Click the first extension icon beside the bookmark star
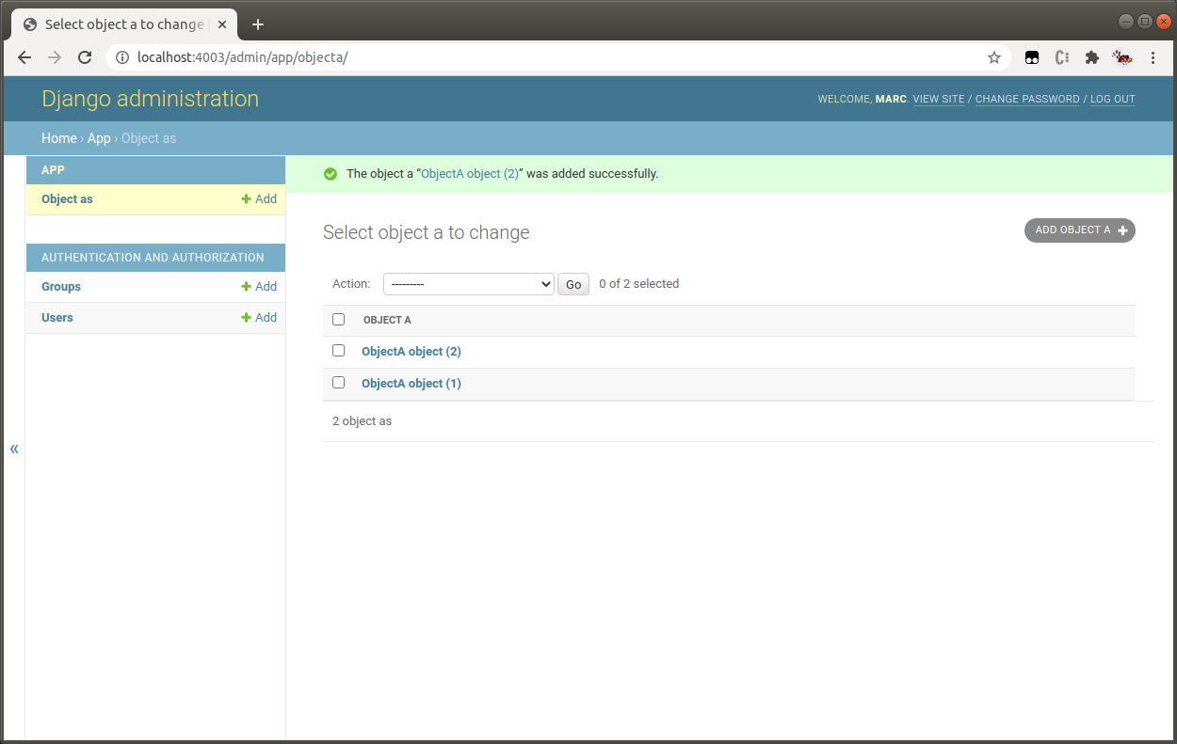 point(1032,57)
